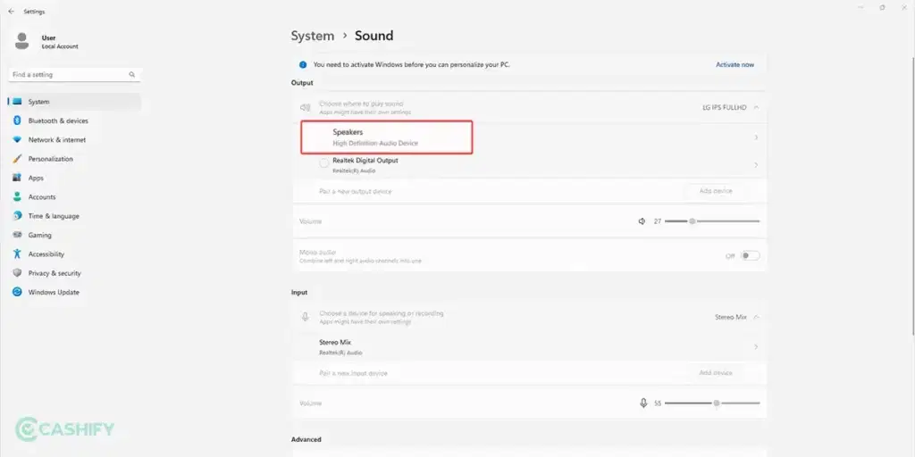The image size is (915, 457).
Task: Select Personalization menu item
Action: tap(75, 159)
